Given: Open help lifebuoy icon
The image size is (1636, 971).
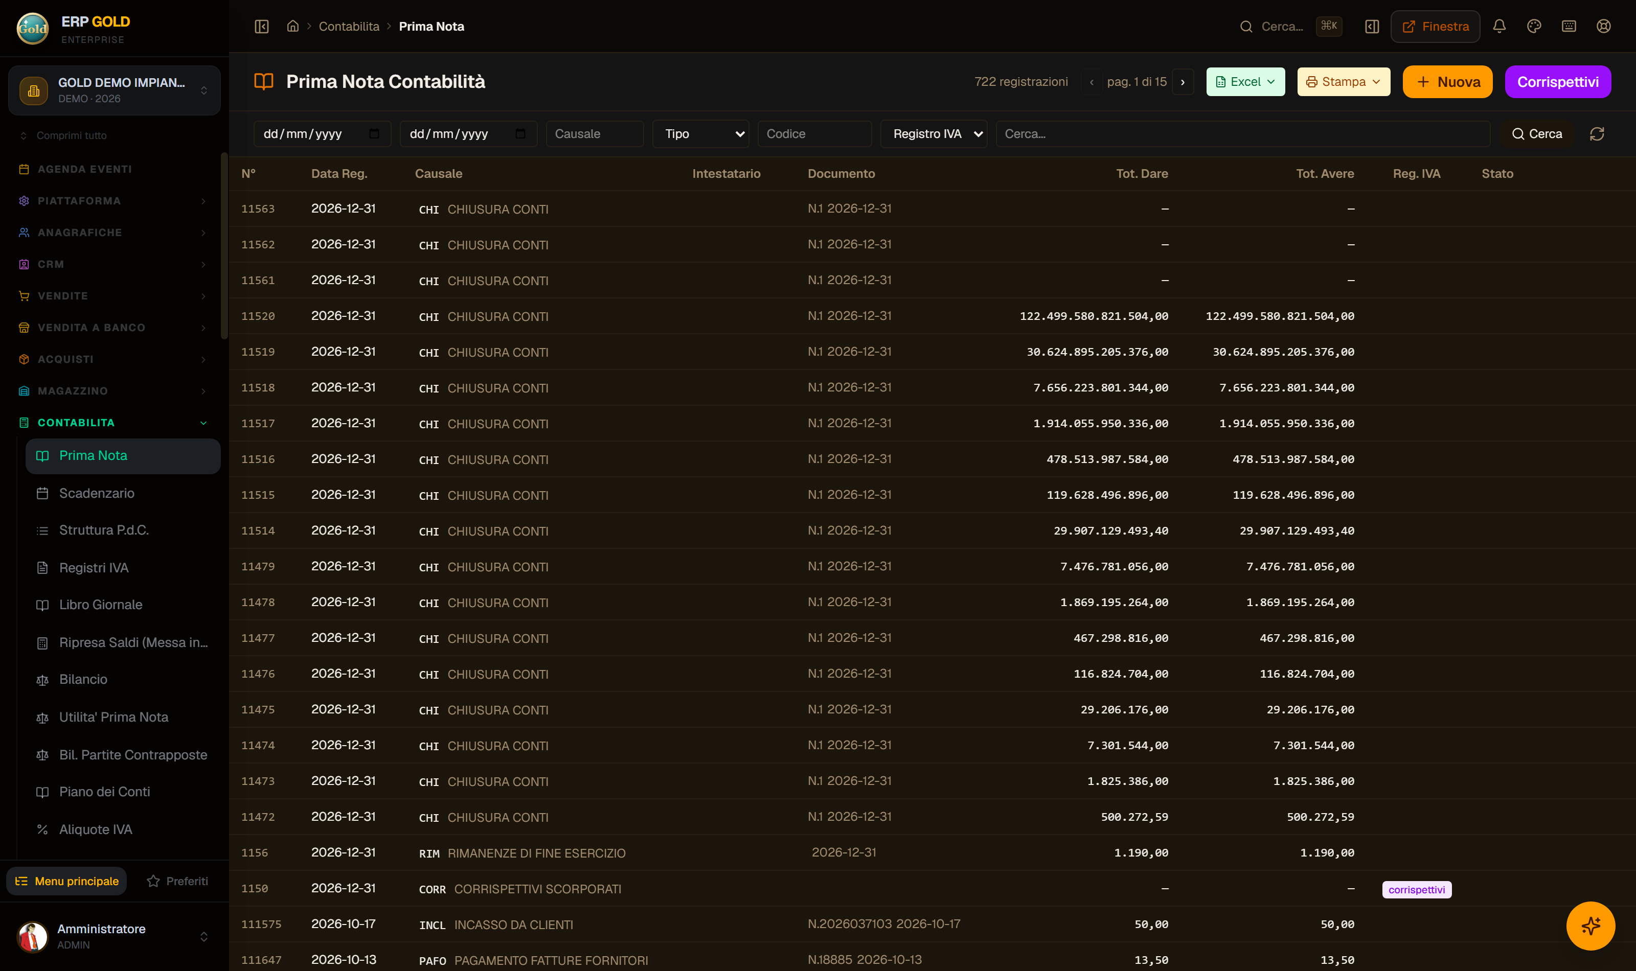Looking at the screenshot, I should pyautogui.click(x=1603, y=26).
